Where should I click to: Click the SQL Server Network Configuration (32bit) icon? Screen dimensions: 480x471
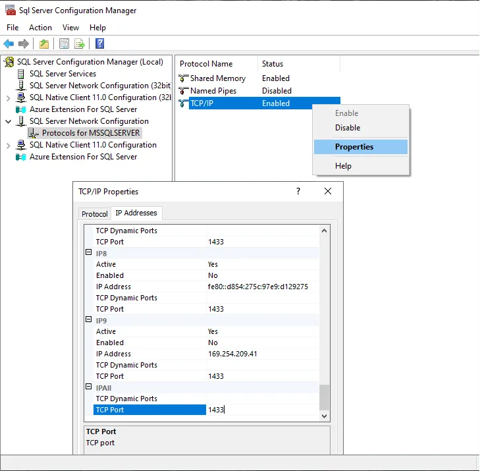pyautogui.click(x=21, y=86)
